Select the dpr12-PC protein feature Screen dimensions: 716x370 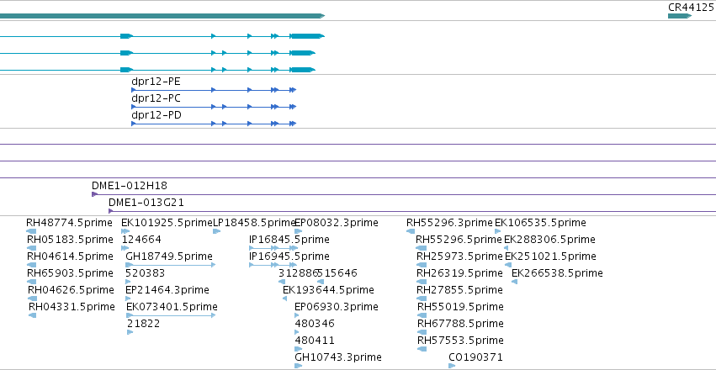tap(214, 107)
